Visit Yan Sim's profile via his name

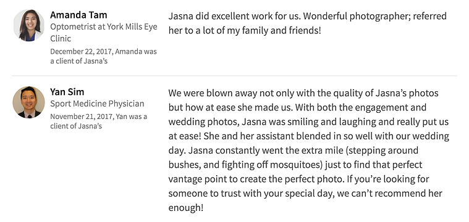pyautogui.click(x=67, y=92)
